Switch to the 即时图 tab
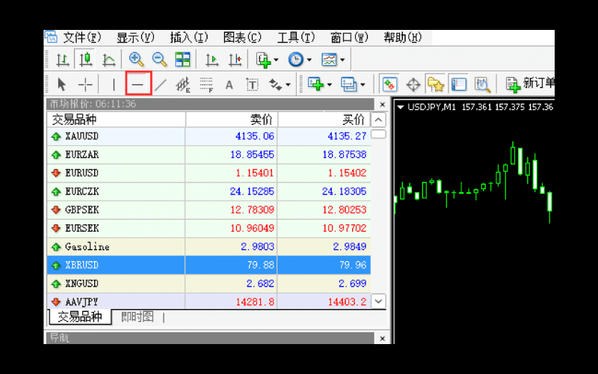The width and height of the screenshot is (598, 374). (138, 316)
